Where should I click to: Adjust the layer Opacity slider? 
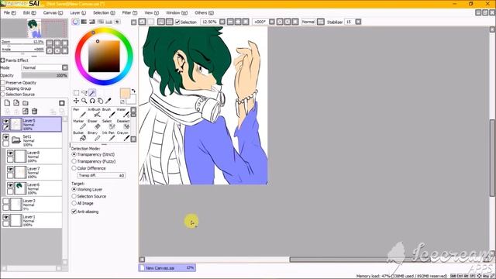pyautogui.click(x=45, y=75)
